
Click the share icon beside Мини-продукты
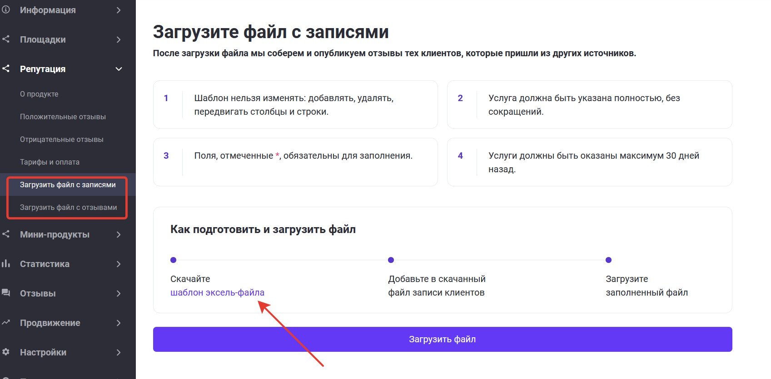5,234
